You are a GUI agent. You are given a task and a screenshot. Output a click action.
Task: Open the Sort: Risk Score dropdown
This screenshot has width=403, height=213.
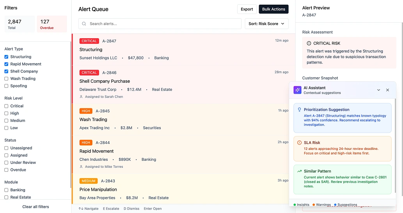266,24
